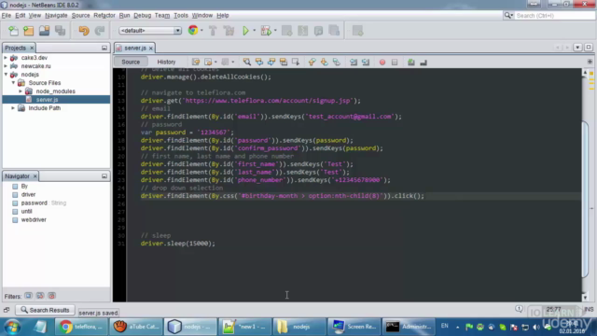Open the nodejs folder taskbar item

[x=299, y=327]
